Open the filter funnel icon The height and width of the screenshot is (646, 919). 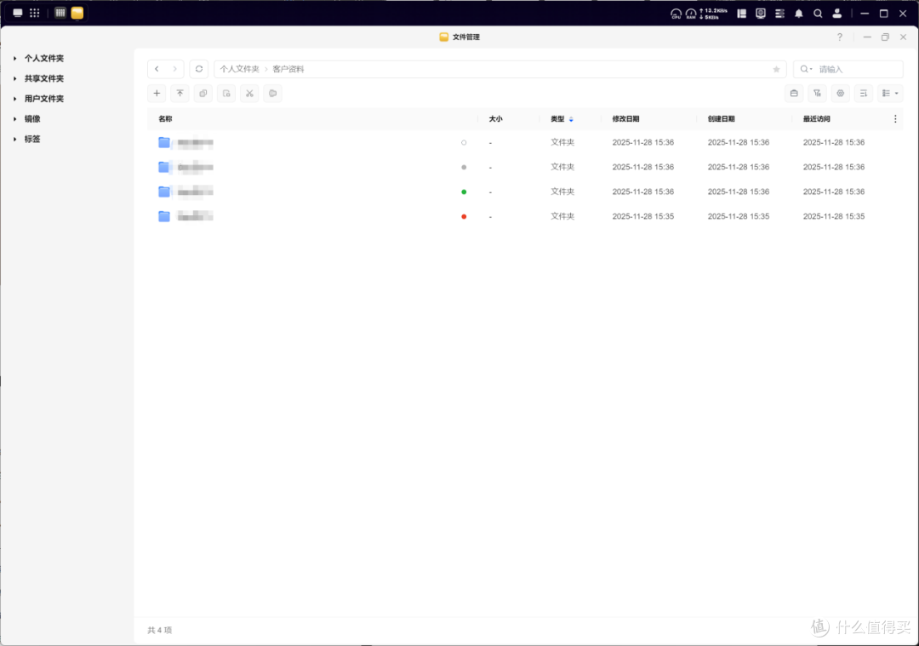[x=817, y=94]
